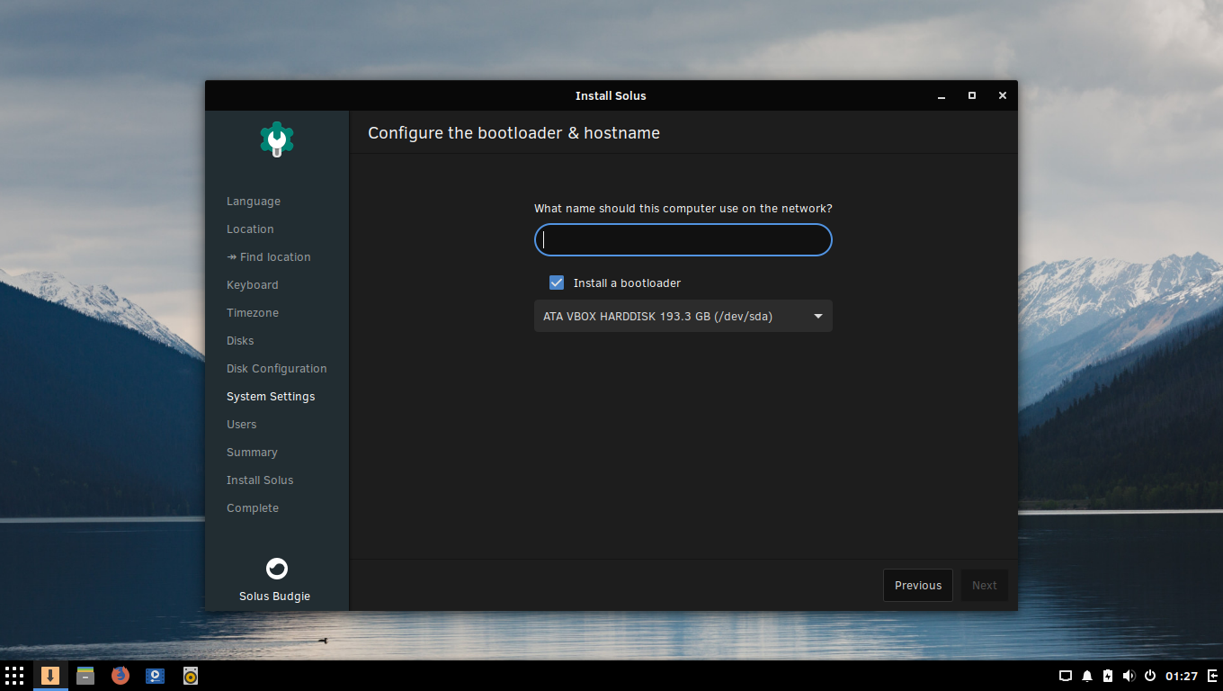
Task: Maximize the Install Solus window
Action: click(x=972, y=95)
